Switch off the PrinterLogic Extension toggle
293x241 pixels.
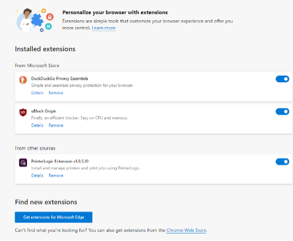tap(282, 162)
